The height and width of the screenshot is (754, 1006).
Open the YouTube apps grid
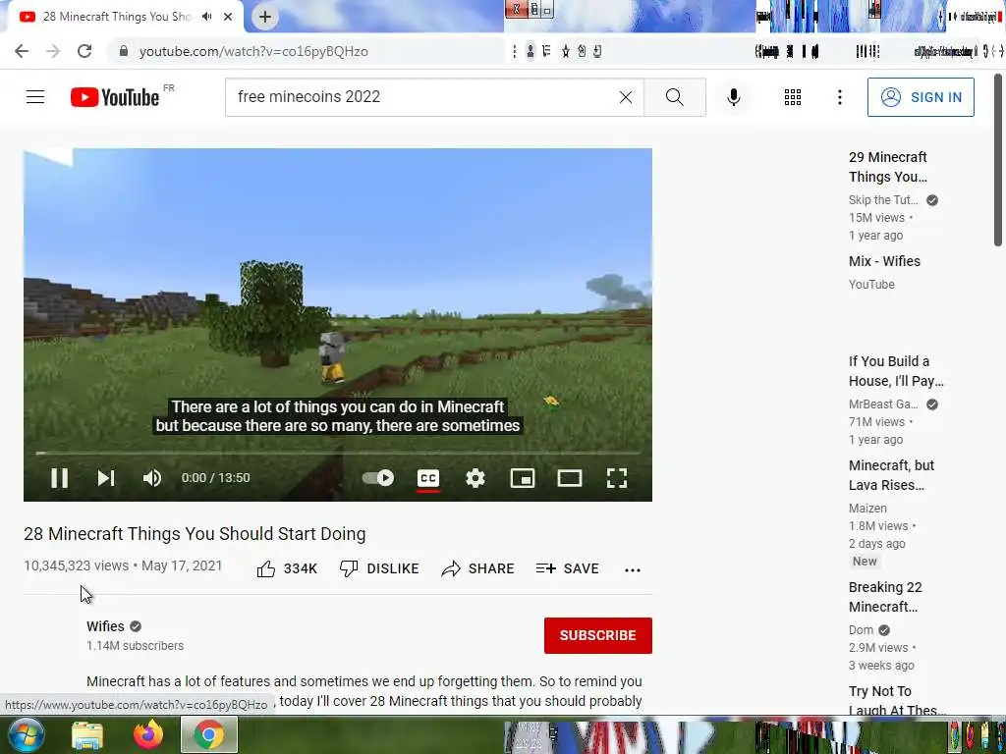(x=793, y=97)
